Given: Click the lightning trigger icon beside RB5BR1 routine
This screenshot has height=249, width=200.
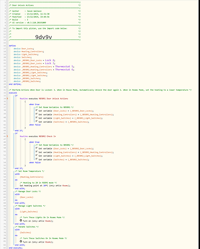Looking at the screenshot, I should point(7,99).
